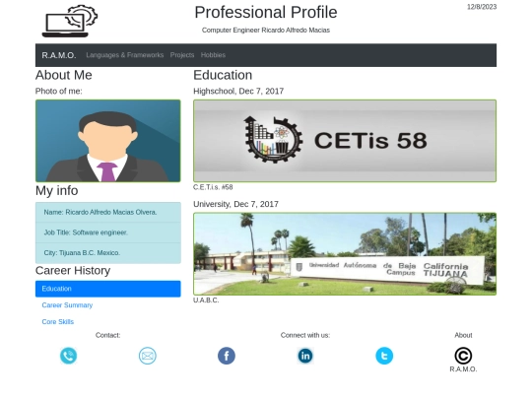Switch to the Career Summary tab

(67, 305)
